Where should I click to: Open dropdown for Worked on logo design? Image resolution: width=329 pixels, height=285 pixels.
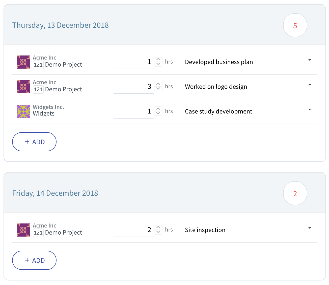coord(310,85)
